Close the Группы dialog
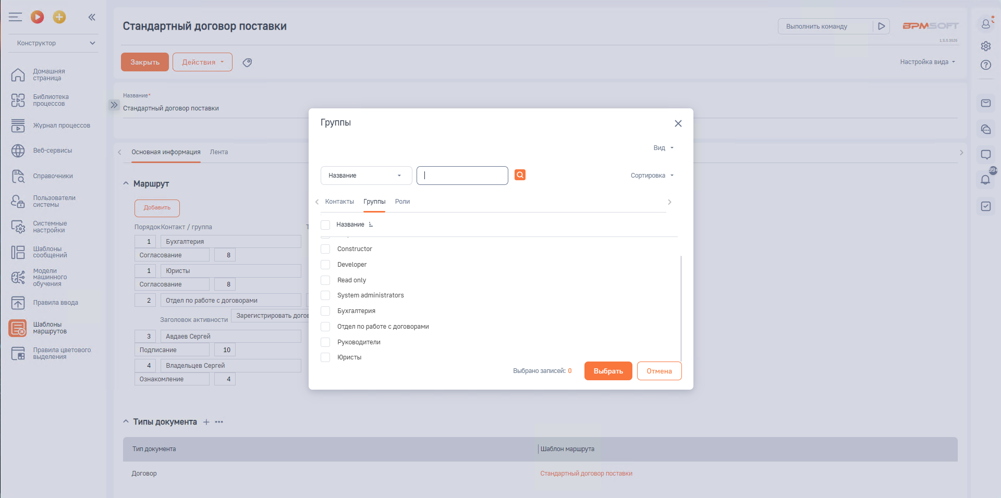1001x498 pixels. click(x=678, y=123)
